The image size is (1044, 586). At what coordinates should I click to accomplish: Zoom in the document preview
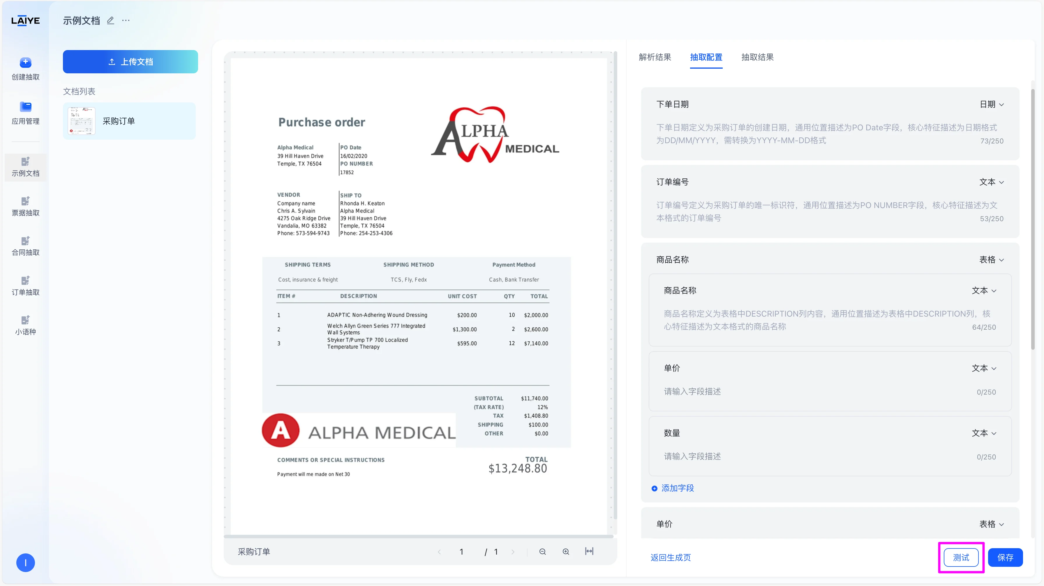566,552
